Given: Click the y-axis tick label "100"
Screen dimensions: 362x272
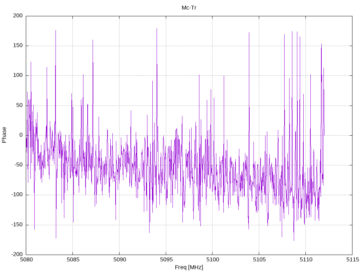Looking at the screenshot, I should [x=18, y=75].
